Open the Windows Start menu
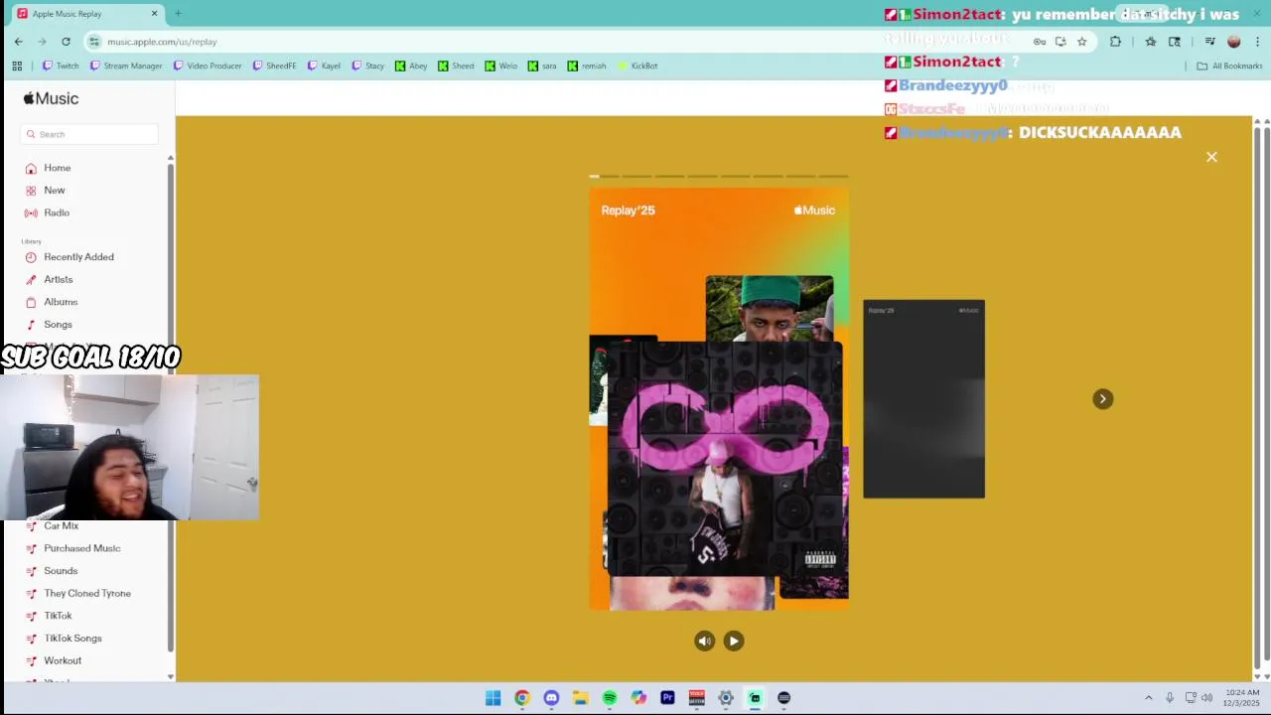The width and height of the screenshot is (1271, 715). click(x=493, y=698)
